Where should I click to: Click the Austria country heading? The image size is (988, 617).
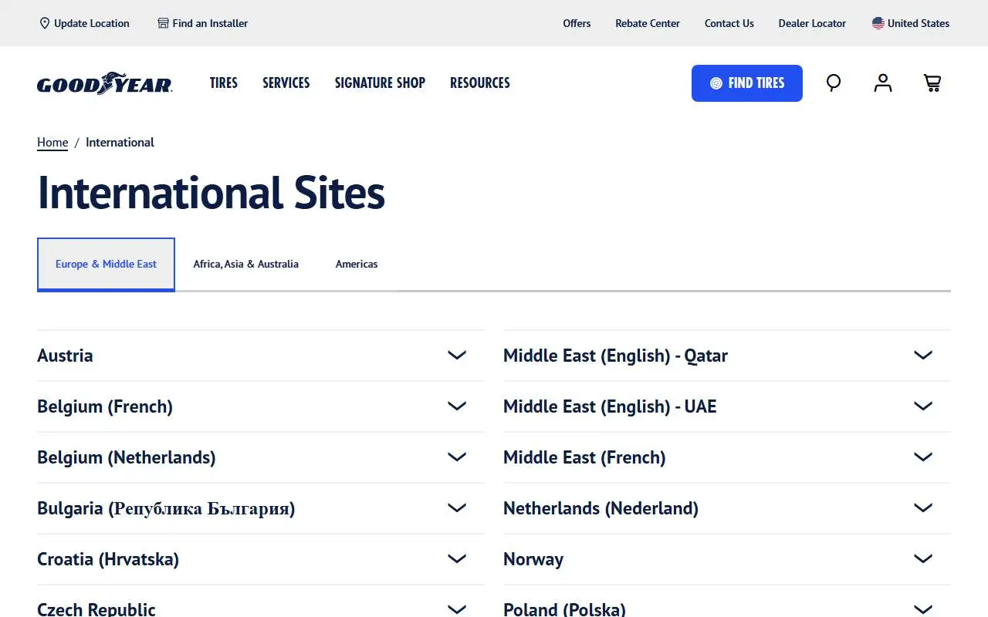(x=65, y=356)
